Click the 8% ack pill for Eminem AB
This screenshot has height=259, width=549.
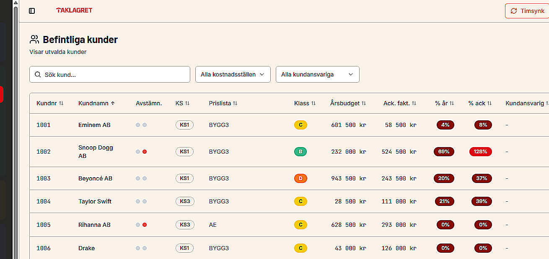(x=483, y=125)
